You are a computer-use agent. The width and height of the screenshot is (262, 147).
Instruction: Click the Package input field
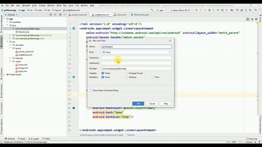pyautogui.click(x=136, y=69)
